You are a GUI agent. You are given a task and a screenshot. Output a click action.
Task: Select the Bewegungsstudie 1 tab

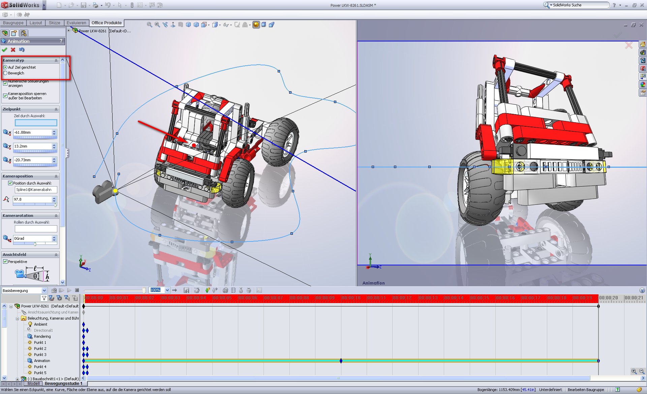point(64,384)
